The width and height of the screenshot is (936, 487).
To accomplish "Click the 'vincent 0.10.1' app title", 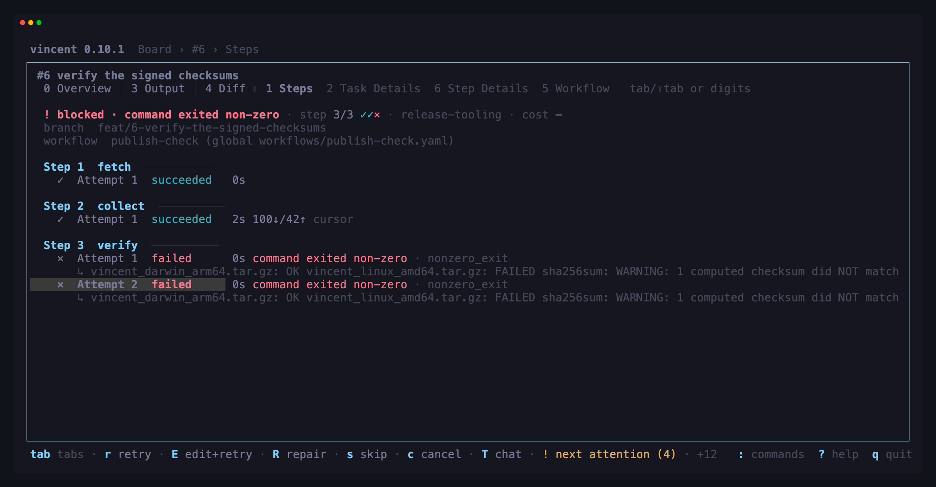I will [77, 49].
